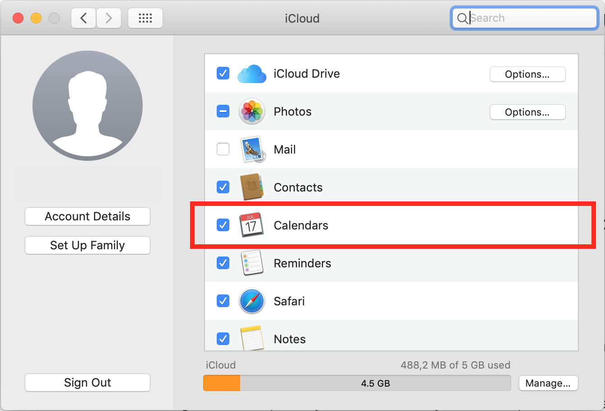This screenshot has height=411, width=605.
Task: Click the iCloud storage usage bar
Action: pyautogui.click(x=357, y=383)
